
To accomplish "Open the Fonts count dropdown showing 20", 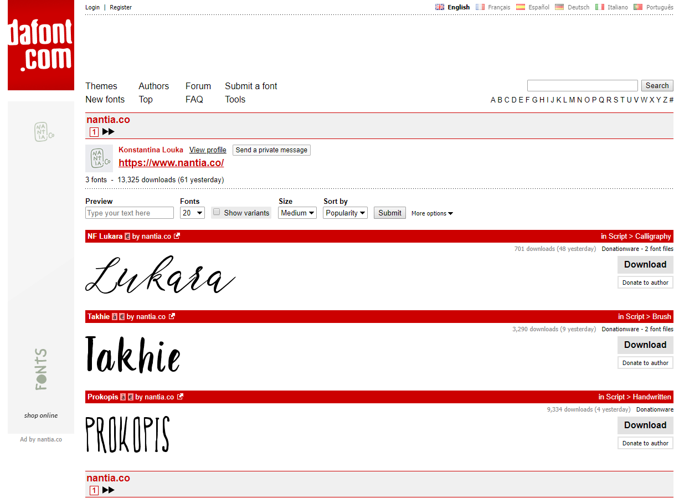I will [x=192, y=213].
